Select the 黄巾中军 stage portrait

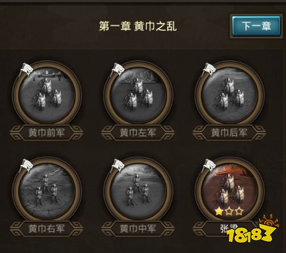(x=138, y=190)
